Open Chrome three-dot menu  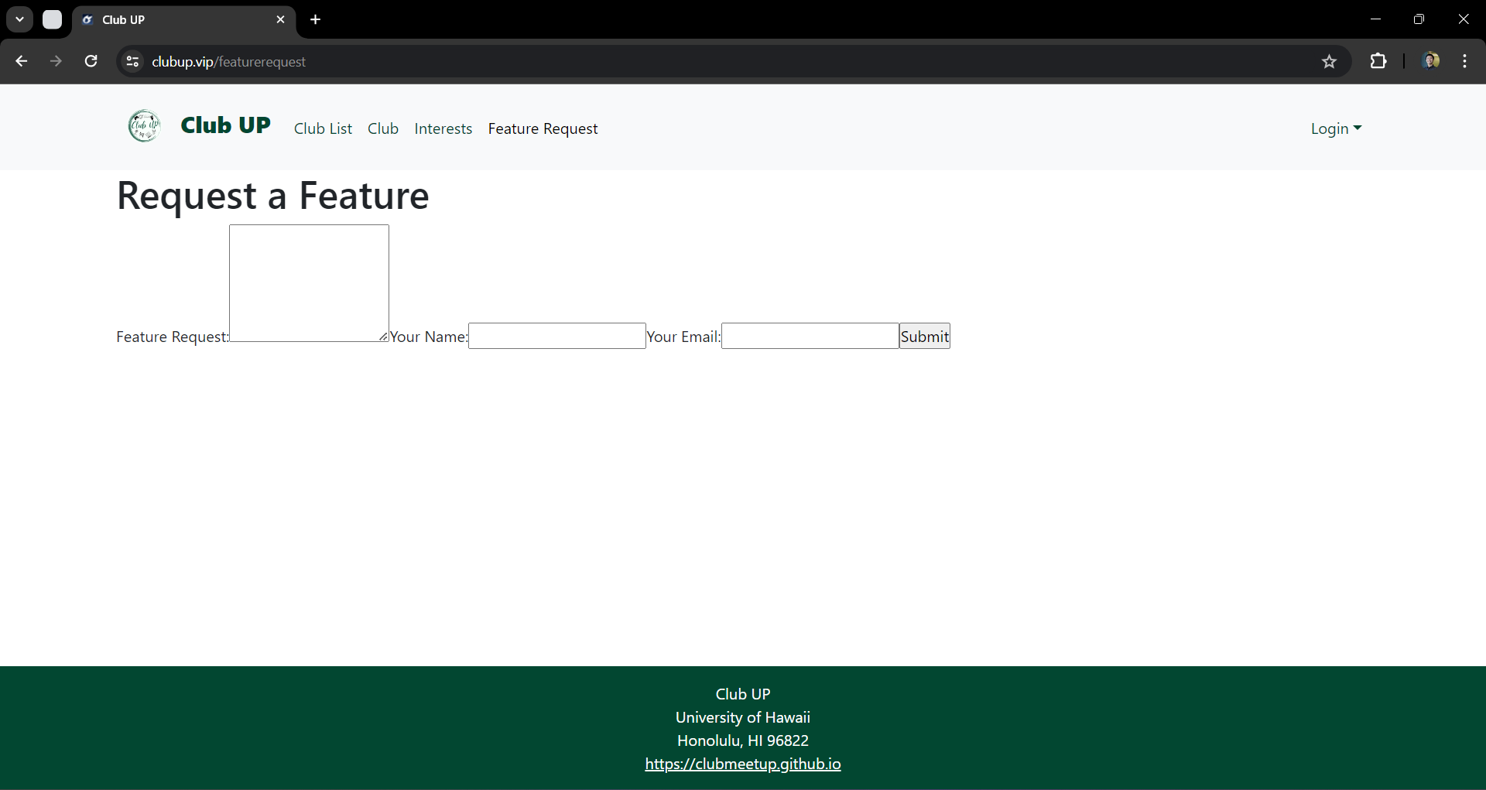tap(1464, 61)
